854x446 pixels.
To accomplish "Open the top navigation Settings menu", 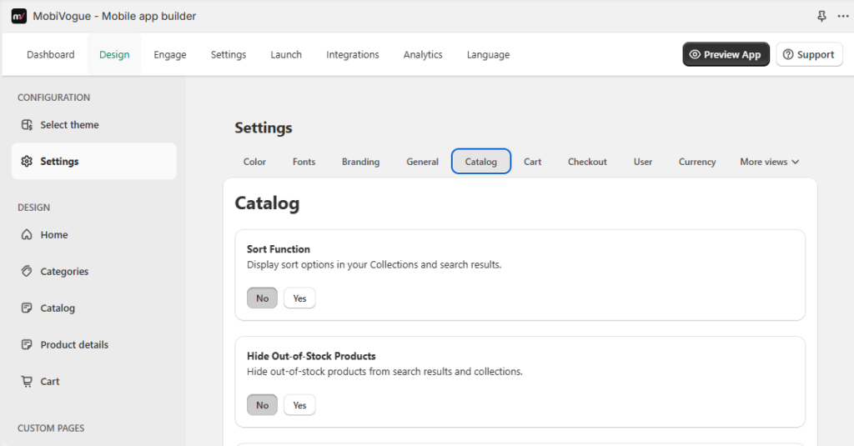I will 229,54.
